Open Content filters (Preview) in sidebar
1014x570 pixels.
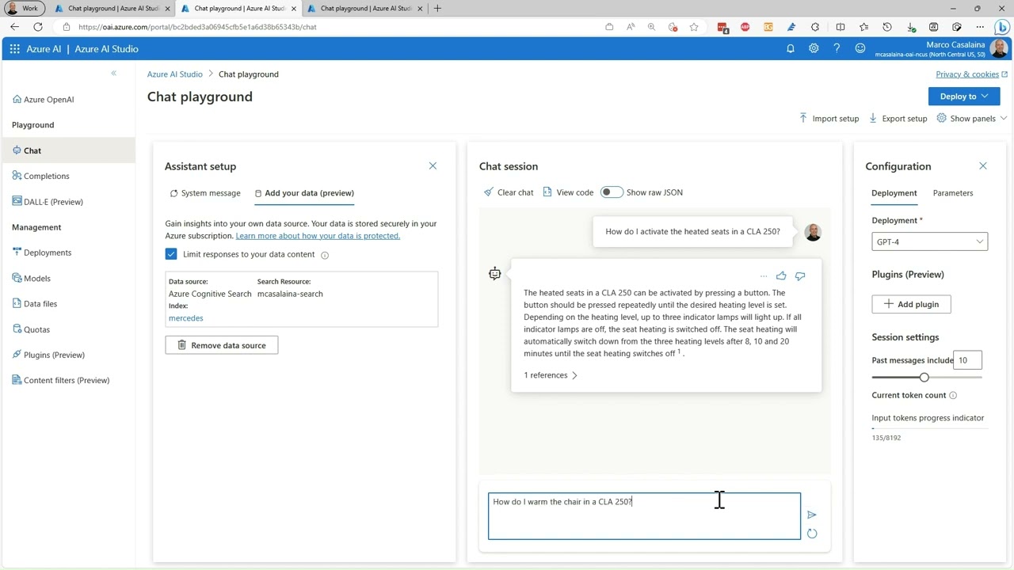(67, 380)
